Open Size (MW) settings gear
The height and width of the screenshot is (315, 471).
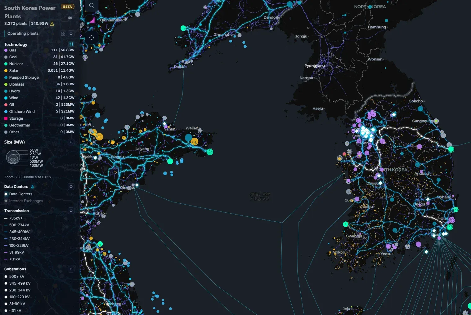(71, 142)
